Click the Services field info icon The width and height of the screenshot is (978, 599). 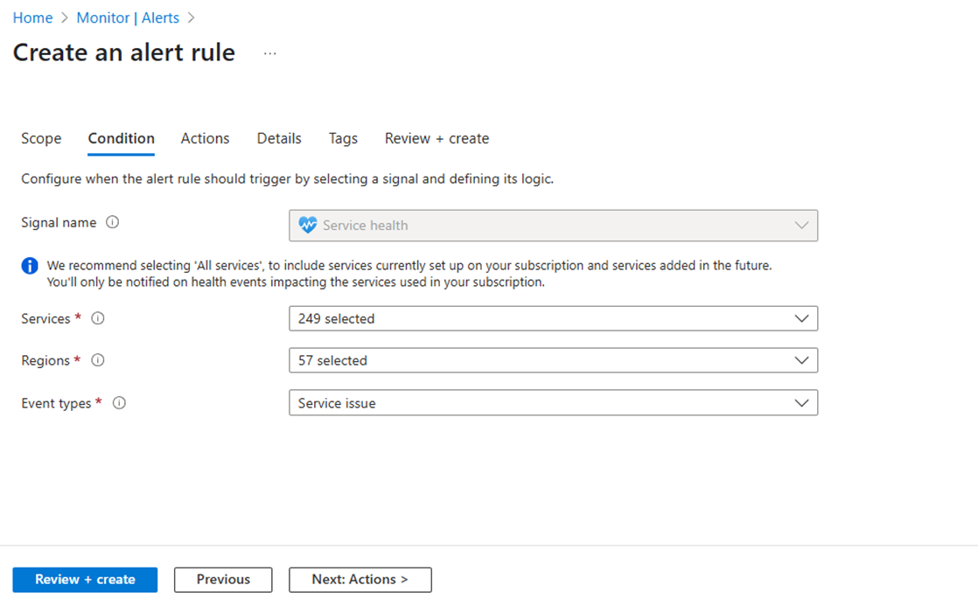[96, 318]
